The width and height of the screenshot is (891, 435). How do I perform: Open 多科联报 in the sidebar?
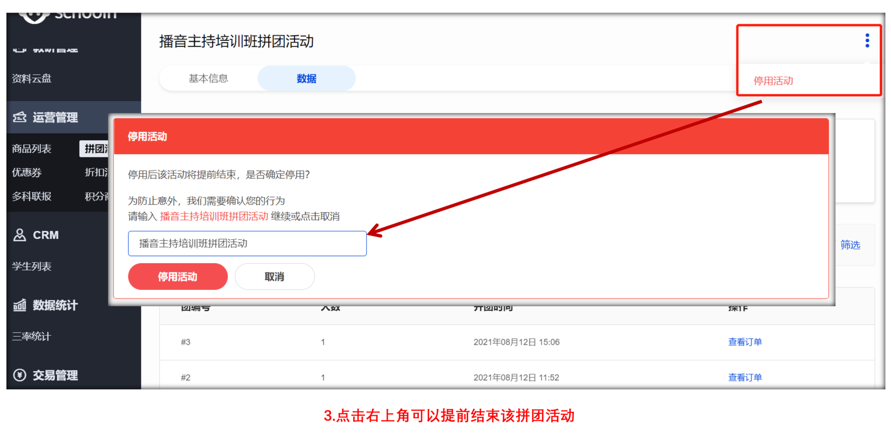click(x=31, y=196)
